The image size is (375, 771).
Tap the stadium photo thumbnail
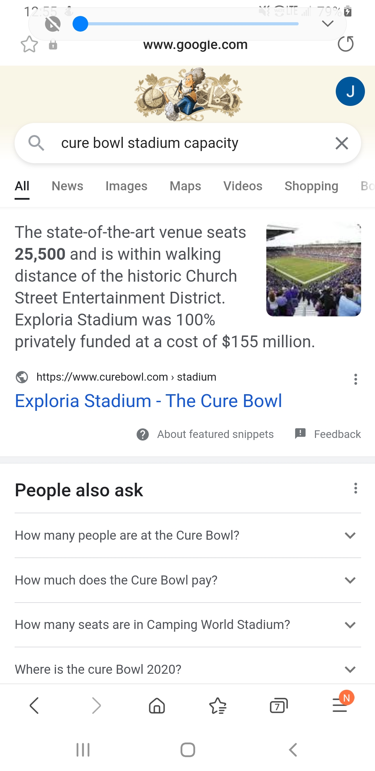click(314, 270)
